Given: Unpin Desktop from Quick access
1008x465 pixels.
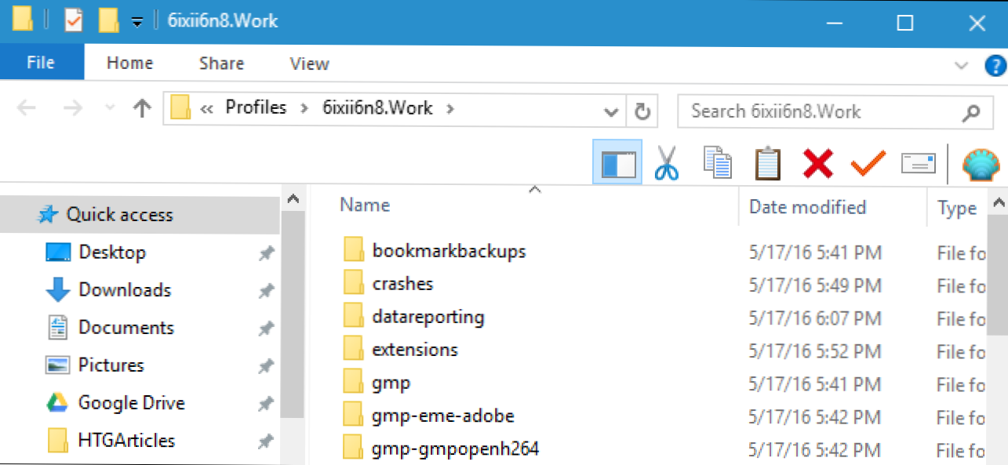Looking at the screenshot, I should point(267,253).
